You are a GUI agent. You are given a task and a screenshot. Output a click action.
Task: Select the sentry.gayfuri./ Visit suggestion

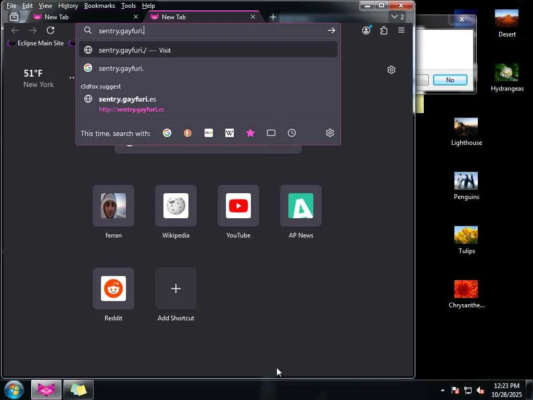point(208,50)
